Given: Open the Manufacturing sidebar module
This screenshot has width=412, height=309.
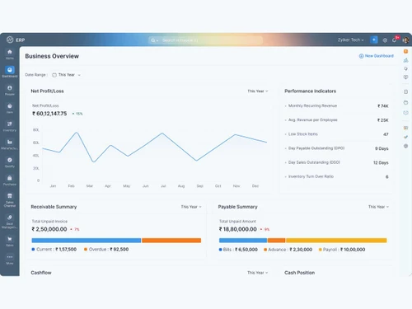Looking at the screenshot, I should [x=10, y=144].
